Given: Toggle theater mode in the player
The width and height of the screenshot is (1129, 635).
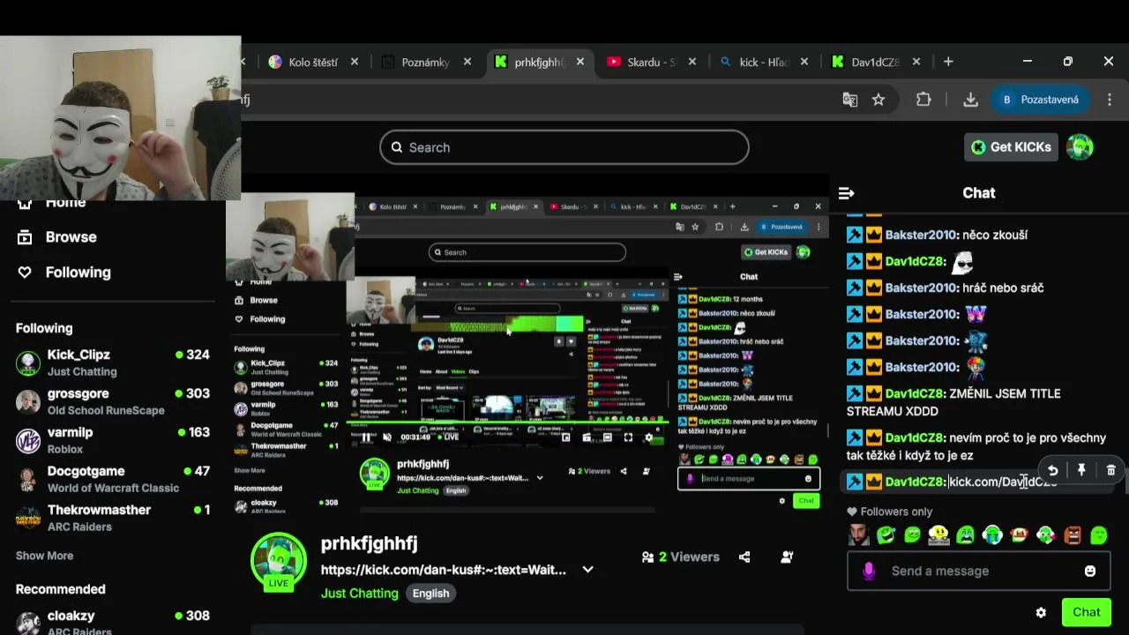Looking at the screenshot, I should tap(607, 437).
